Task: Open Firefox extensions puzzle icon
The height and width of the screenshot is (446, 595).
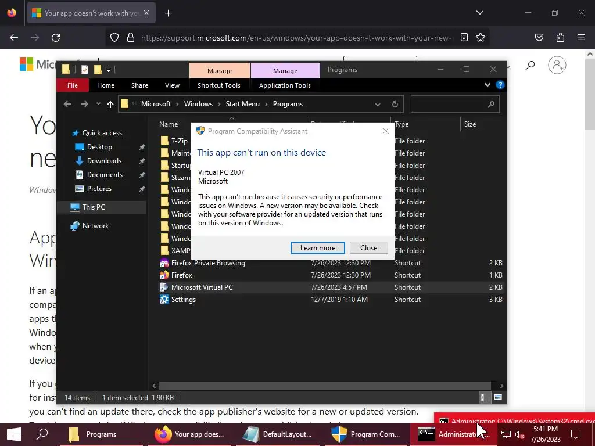Action: tap(560, 37)
